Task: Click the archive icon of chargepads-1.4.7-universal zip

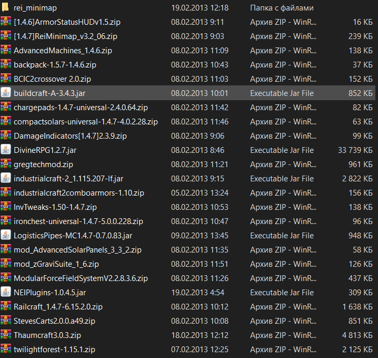Action: tap(6, 107)
